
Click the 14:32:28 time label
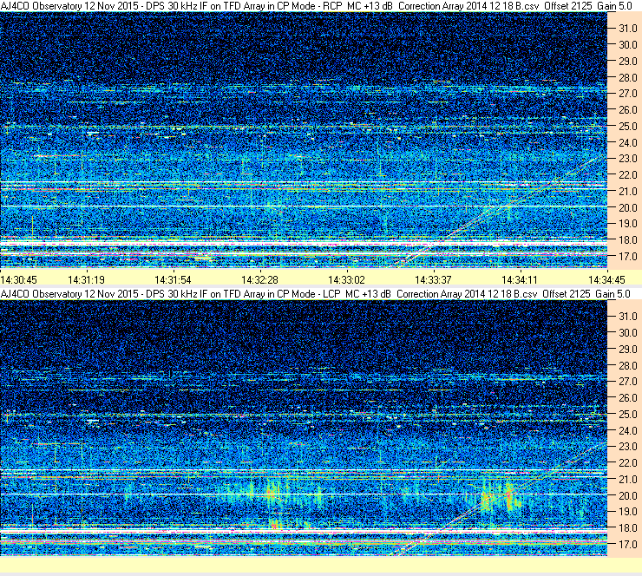(x=259, y=280)
